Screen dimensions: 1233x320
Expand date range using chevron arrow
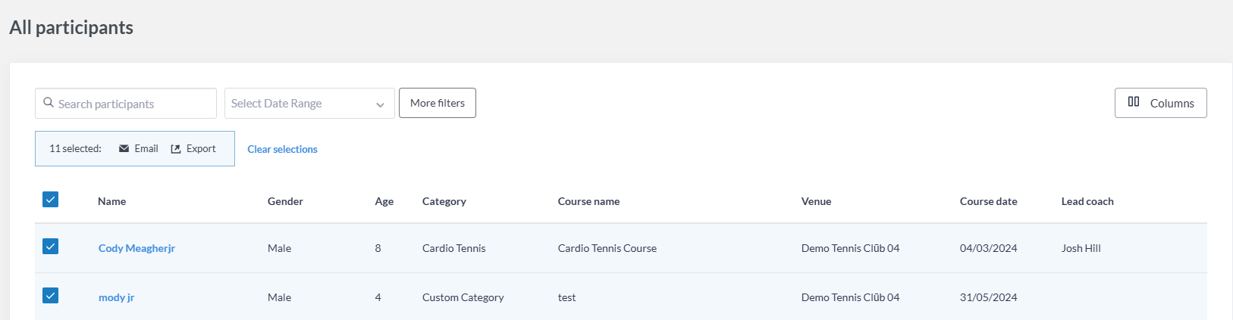(x=380, y=104)
